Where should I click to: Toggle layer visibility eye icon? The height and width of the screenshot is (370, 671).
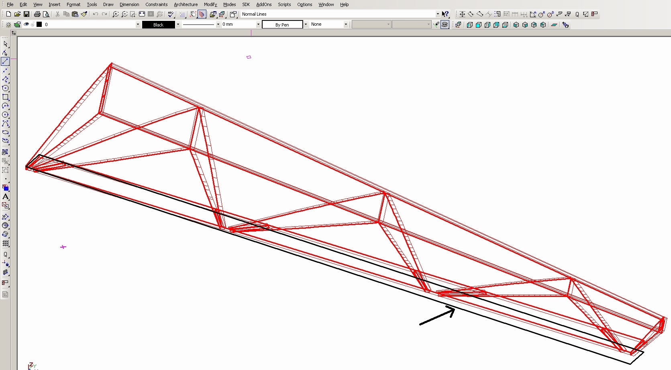point(26,24)
